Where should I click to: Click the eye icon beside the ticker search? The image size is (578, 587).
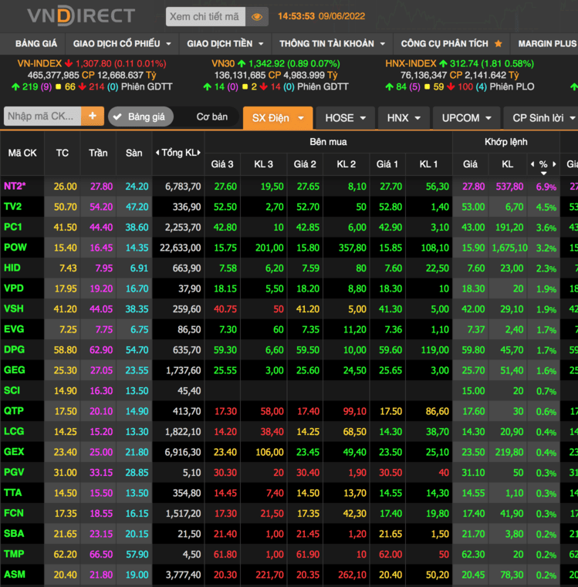[x=257, y=16]
